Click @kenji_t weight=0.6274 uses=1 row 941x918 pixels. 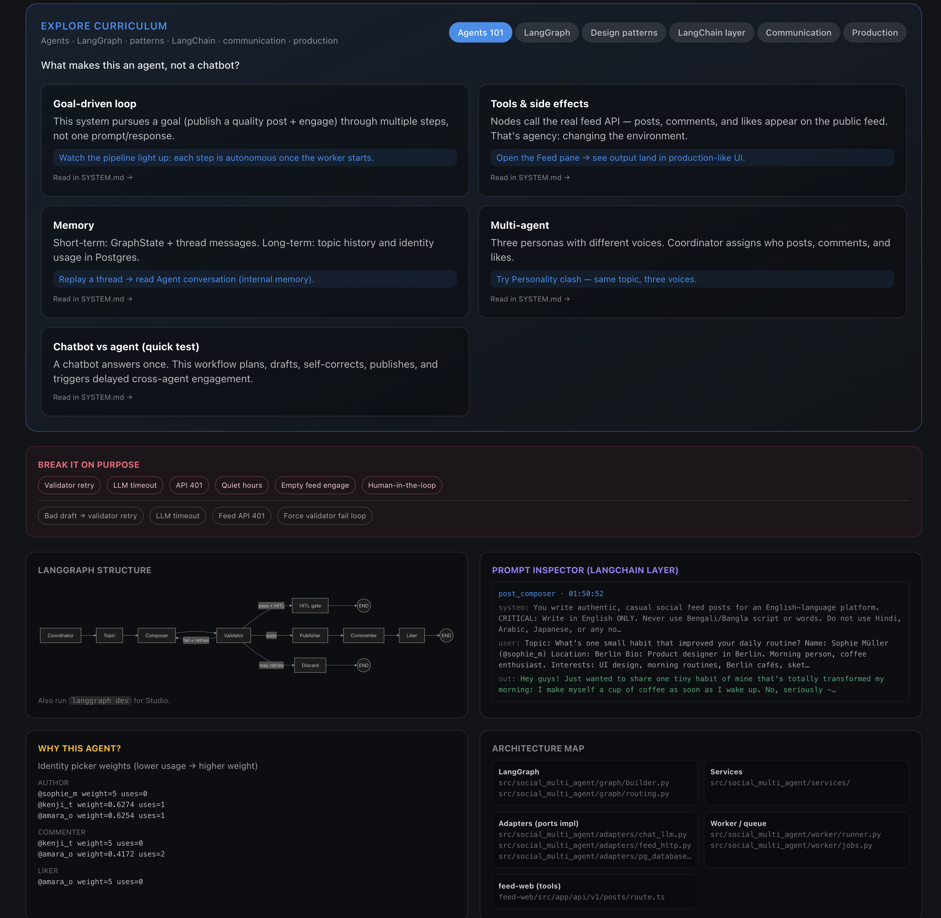pyautogui.click(x=101, y=805)
